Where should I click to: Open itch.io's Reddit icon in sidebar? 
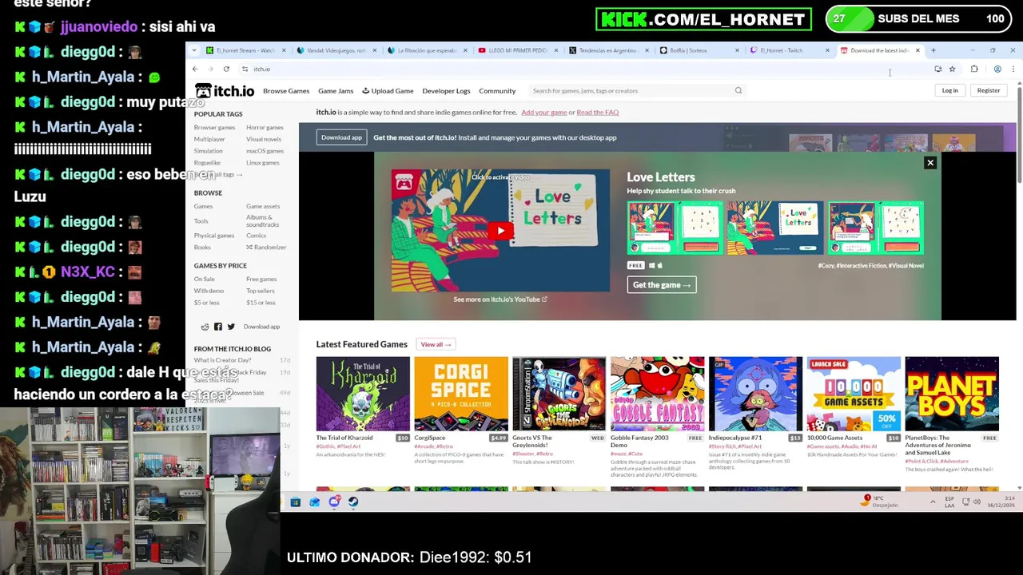(205, 327)
